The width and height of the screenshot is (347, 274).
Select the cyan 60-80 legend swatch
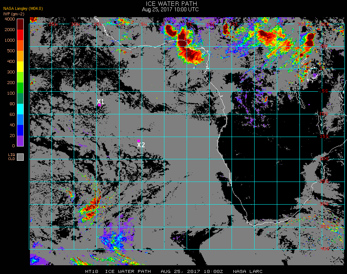coord(20,109)
